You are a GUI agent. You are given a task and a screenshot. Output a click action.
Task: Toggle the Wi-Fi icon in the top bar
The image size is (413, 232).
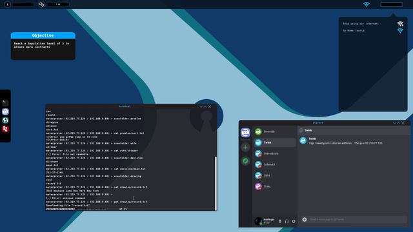367,5
